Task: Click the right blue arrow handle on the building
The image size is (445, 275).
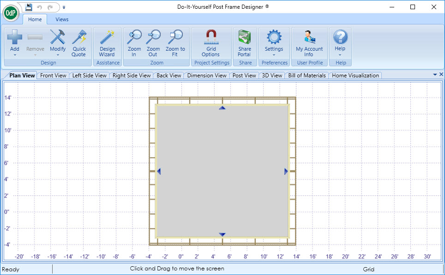Action: pyautogui.click(x=286, y=171)
